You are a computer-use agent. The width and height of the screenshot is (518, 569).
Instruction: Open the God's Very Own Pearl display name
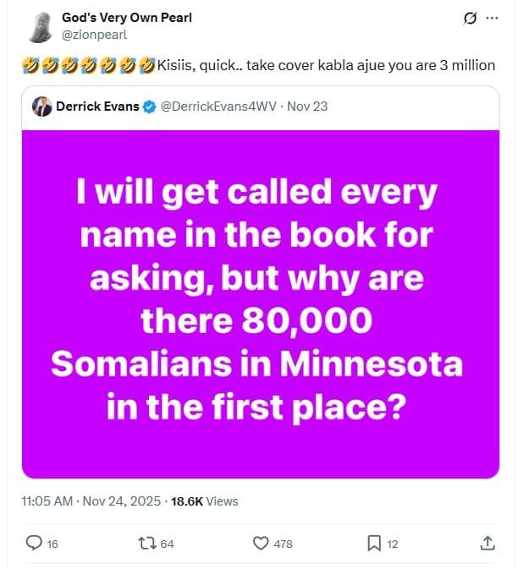click(x=127, y=18)
